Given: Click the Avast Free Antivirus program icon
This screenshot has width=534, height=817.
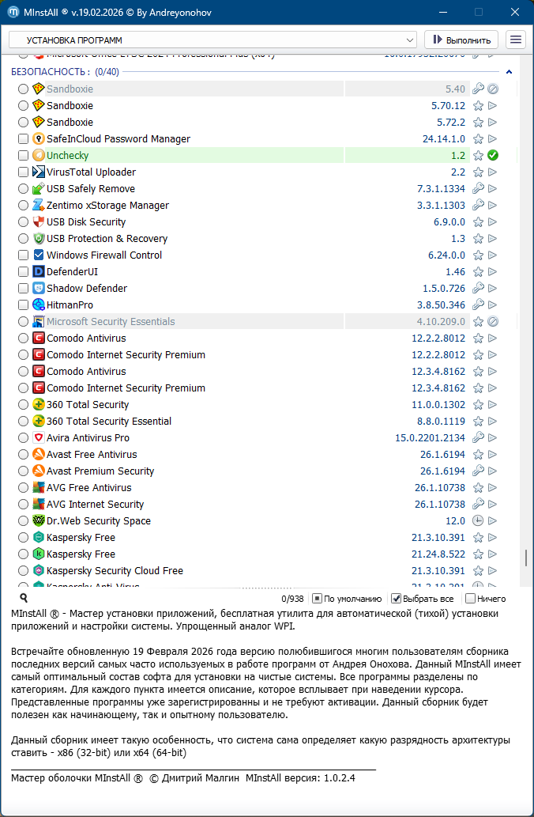Looking at the screenshot, I should coord(39,455).
